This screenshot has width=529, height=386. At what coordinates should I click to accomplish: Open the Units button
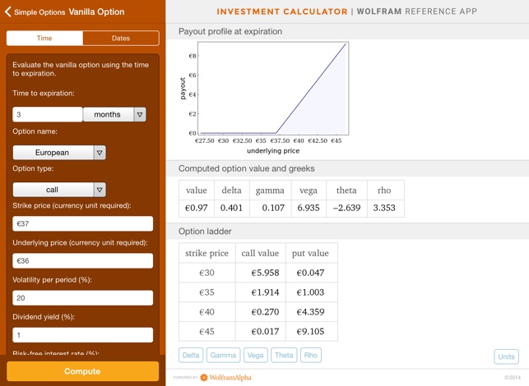click(x=506, y=356)
